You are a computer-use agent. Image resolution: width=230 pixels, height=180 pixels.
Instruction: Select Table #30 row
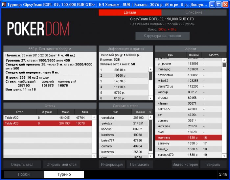coord(48,118)
